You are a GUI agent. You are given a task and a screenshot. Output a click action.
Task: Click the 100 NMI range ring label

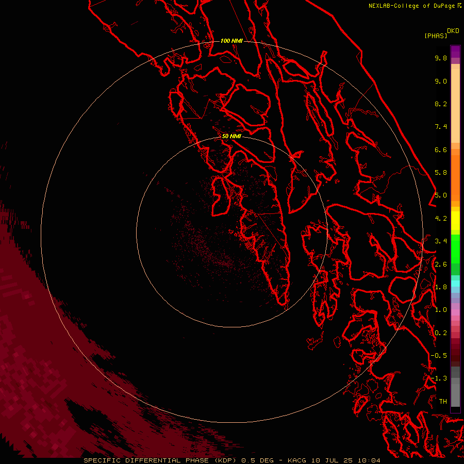click(x=231, y=41)
